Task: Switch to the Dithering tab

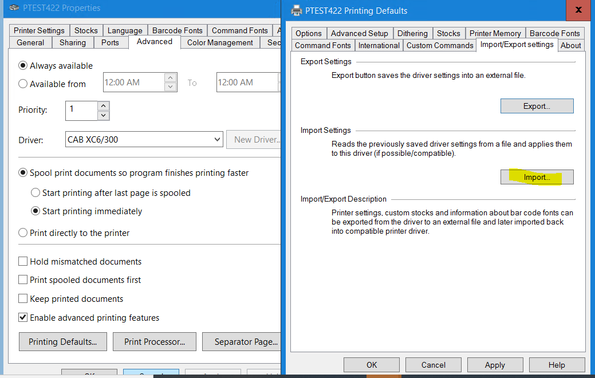Action: (412, 33)
